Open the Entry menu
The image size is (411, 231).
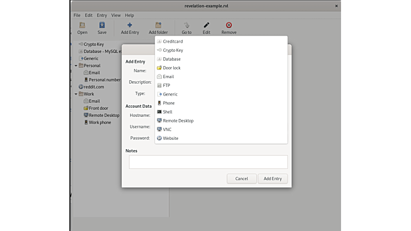[x=102, y=15]
